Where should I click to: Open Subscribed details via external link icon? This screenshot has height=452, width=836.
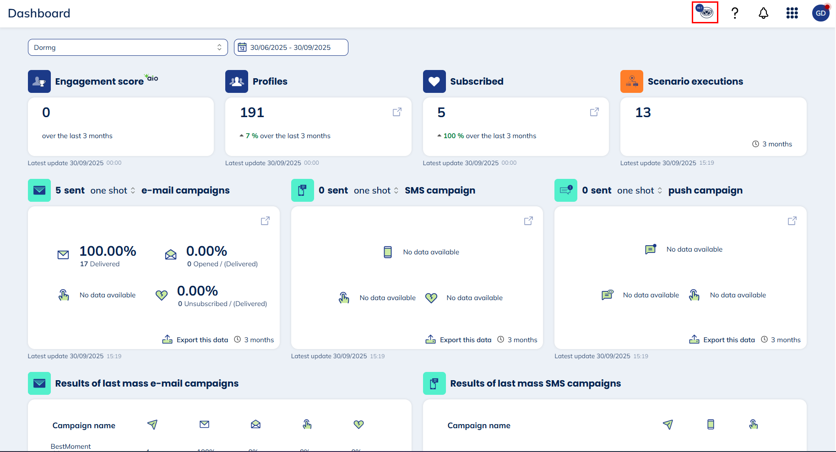594,112
